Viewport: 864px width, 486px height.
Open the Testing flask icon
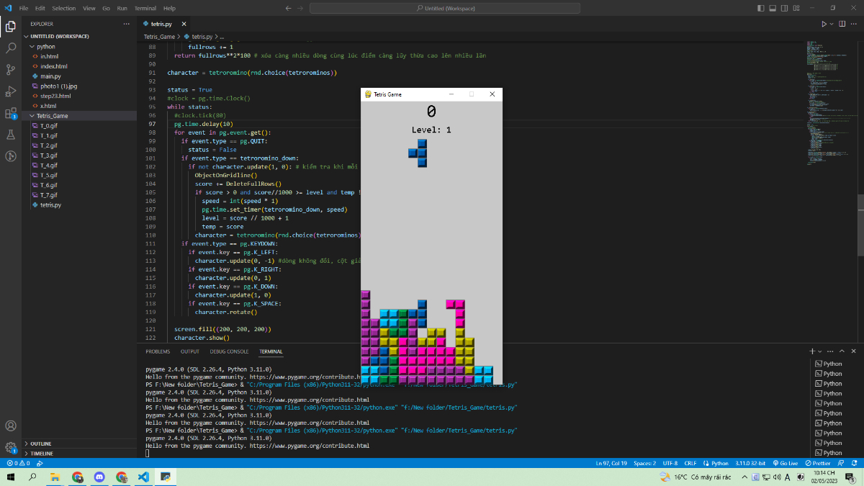click(11, 135)
